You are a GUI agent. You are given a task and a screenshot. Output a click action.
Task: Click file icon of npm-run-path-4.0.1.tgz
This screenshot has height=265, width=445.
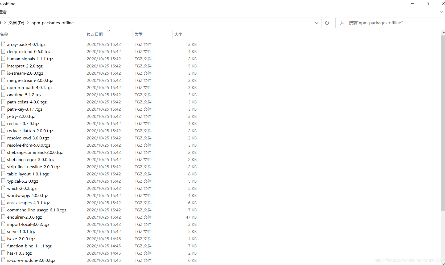point(3,87)
